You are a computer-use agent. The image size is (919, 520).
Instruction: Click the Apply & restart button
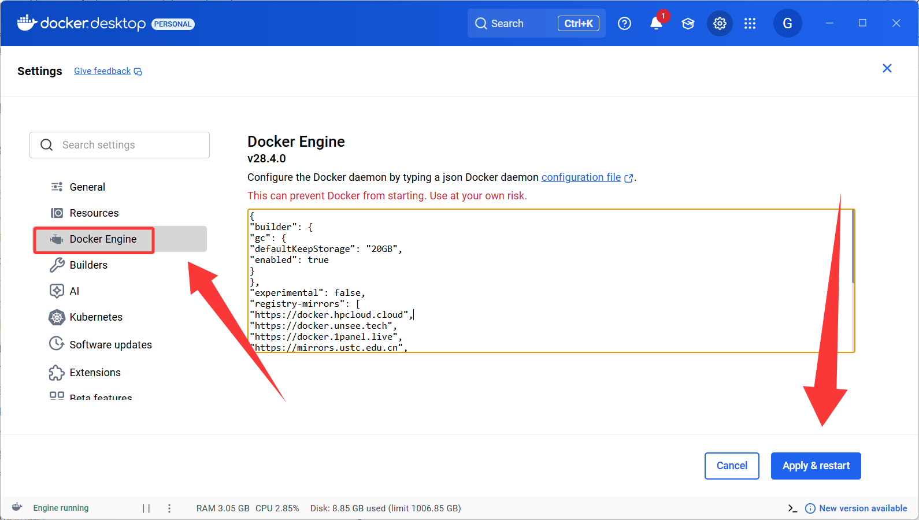click(x=816, y=466)
